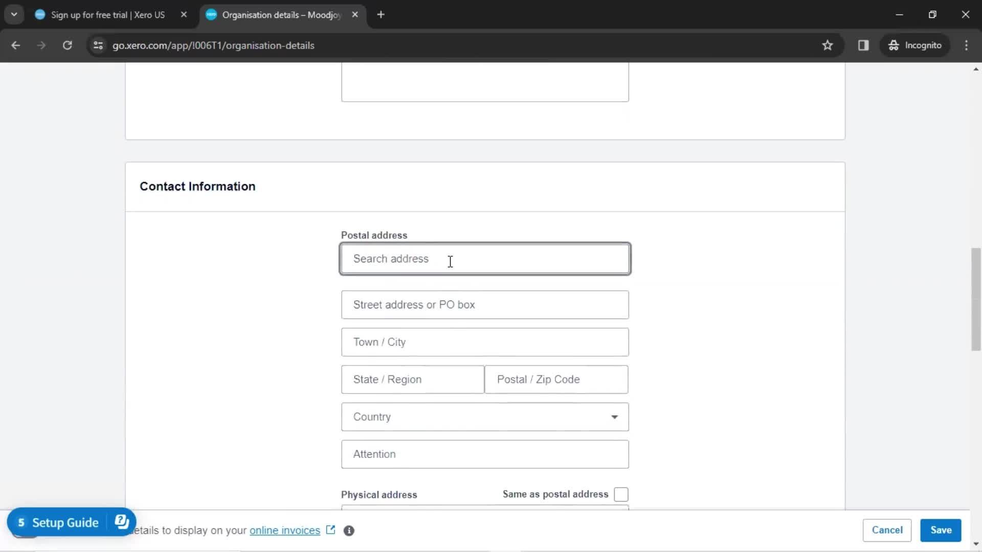Bookmark this page with the star icon
The image size is (982, 552).
828,45
